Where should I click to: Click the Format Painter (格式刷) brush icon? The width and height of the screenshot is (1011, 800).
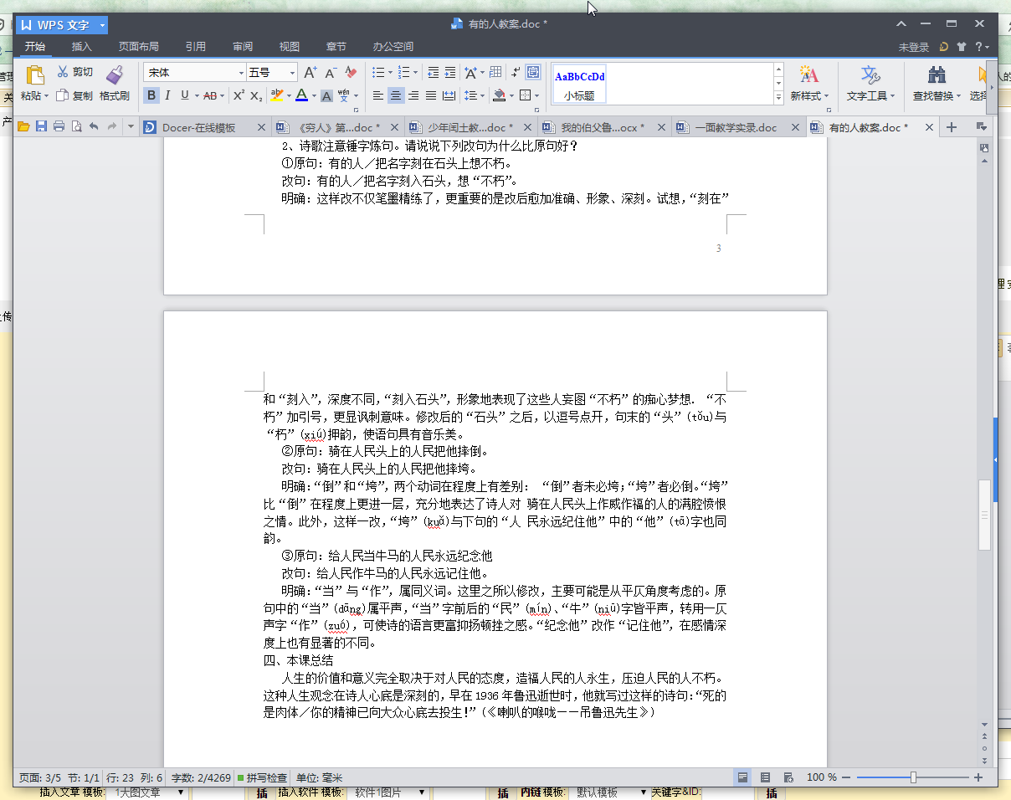115,74
